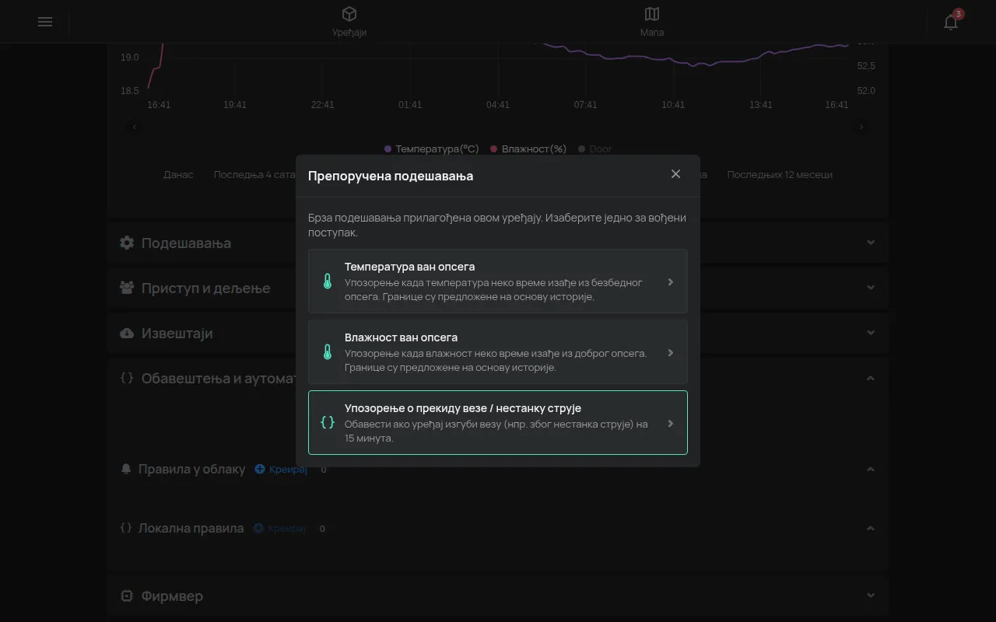The height and width of the screenshot is (622, 996).
Task: Expand the Извештаји section chevron
Action: pyautogui.click(x=871, y=333)
